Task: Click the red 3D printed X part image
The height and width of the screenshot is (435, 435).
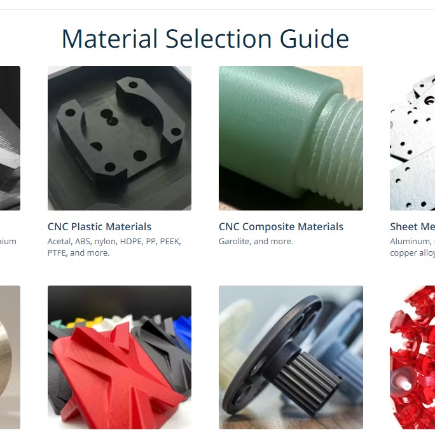Action: (120, 357)
